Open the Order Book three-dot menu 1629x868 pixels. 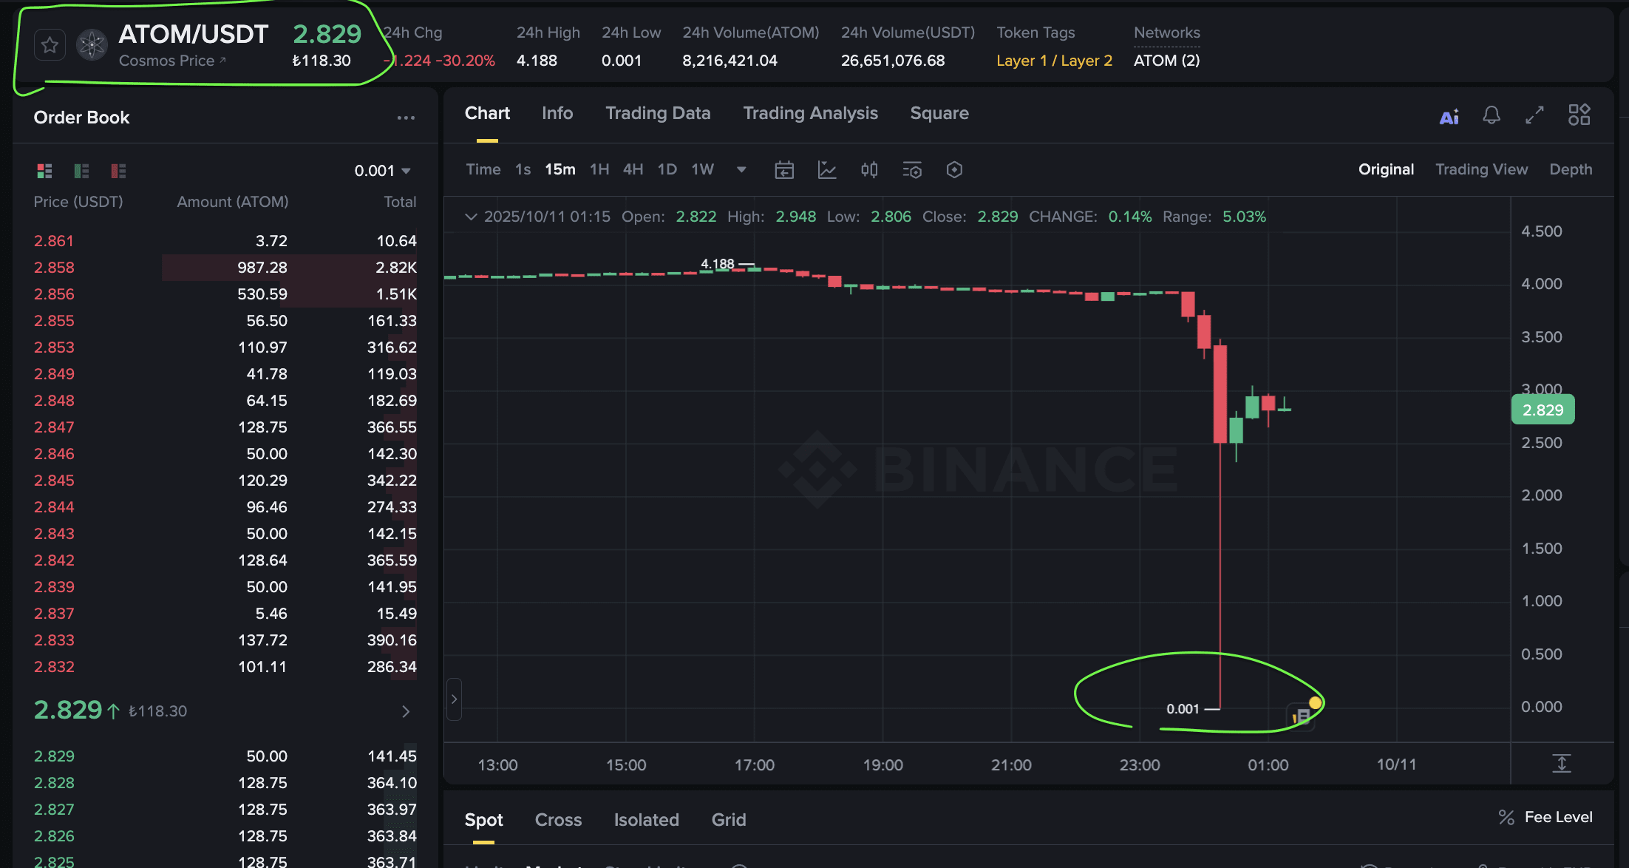[406, 118]
